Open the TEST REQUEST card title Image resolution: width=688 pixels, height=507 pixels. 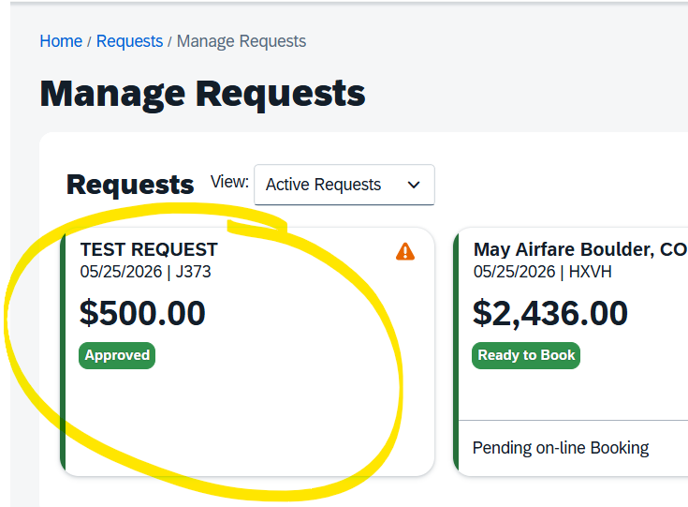tap(149, 249)
